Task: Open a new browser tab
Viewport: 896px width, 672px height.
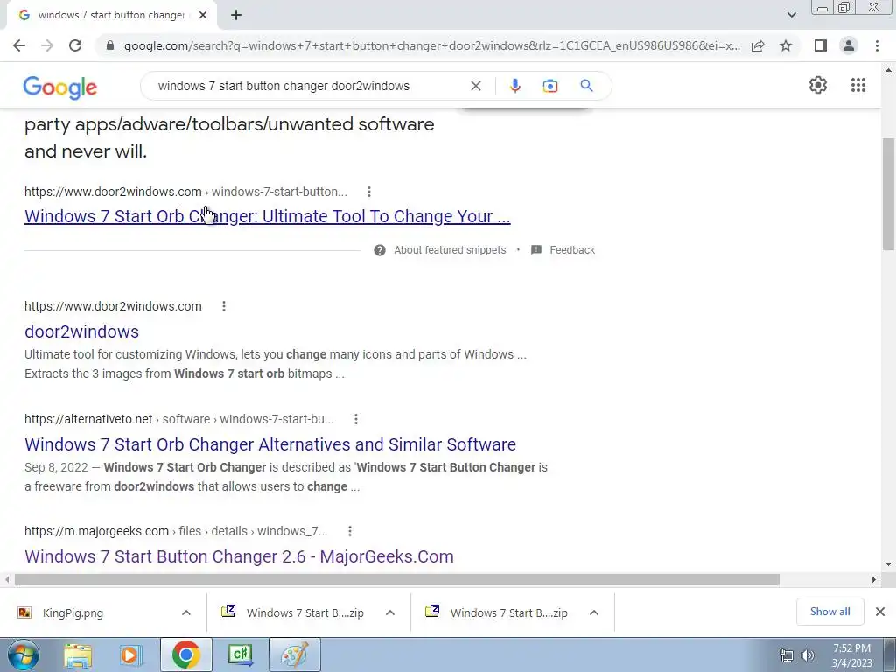Action: [236, 16]
